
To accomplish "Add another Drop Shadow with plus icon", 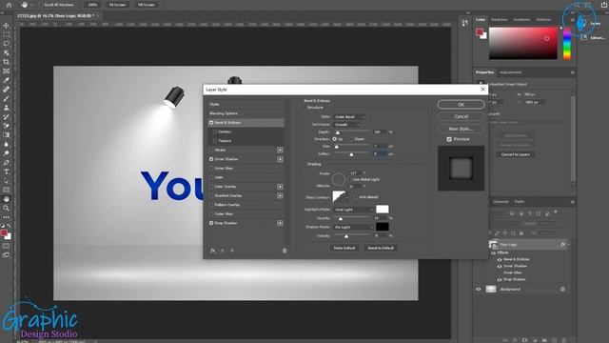I will (x=280, y=223).
